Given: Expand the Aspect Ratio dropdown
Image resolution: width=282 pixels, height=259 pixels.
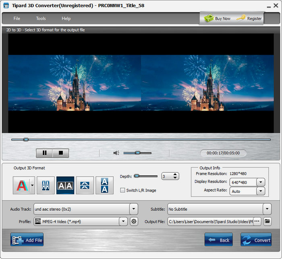Looking at the screenshot, I should click(x=260, y=191).
